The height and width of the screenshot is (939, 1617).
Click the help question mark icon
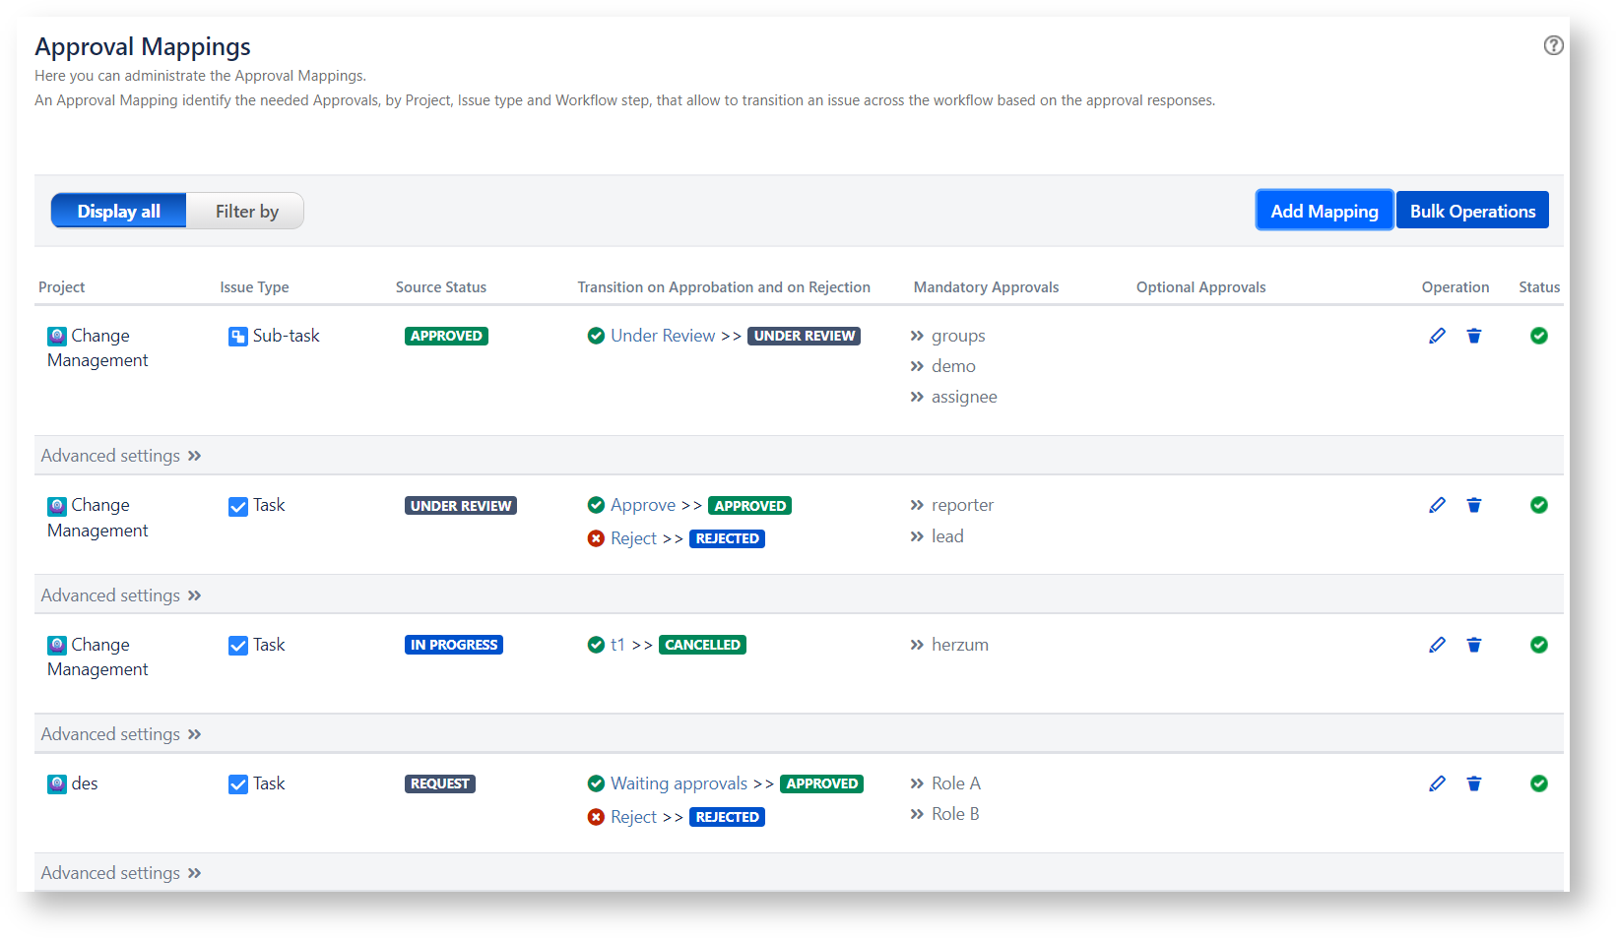coord(1553,45)
